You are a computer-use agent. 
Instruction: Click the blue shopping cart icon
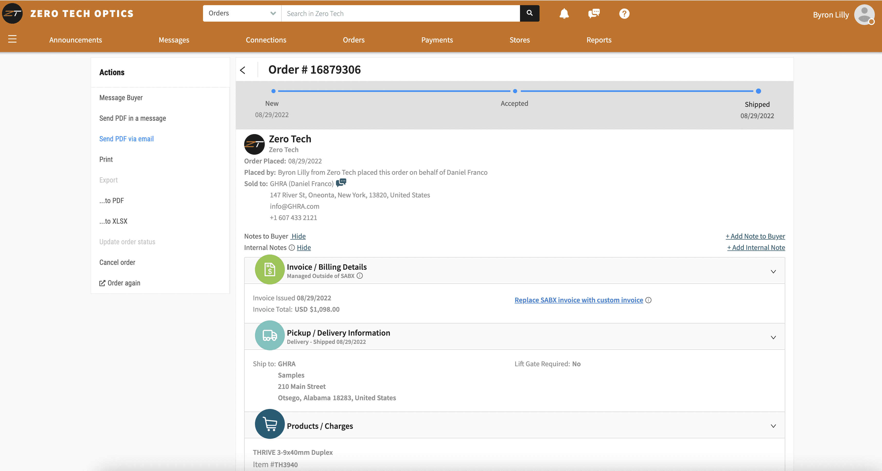(269, 424)
